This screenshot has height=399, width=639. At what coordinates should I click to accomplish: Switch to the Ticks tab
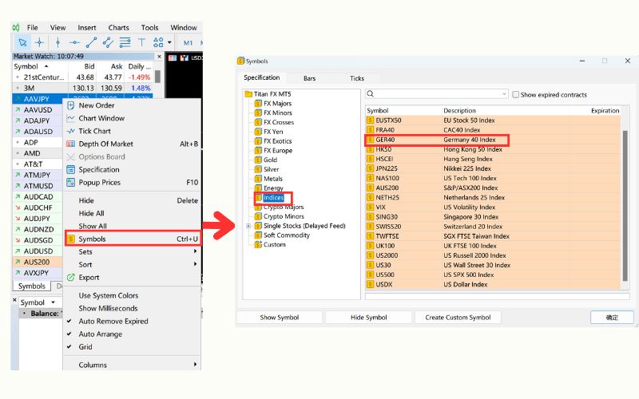357,78
